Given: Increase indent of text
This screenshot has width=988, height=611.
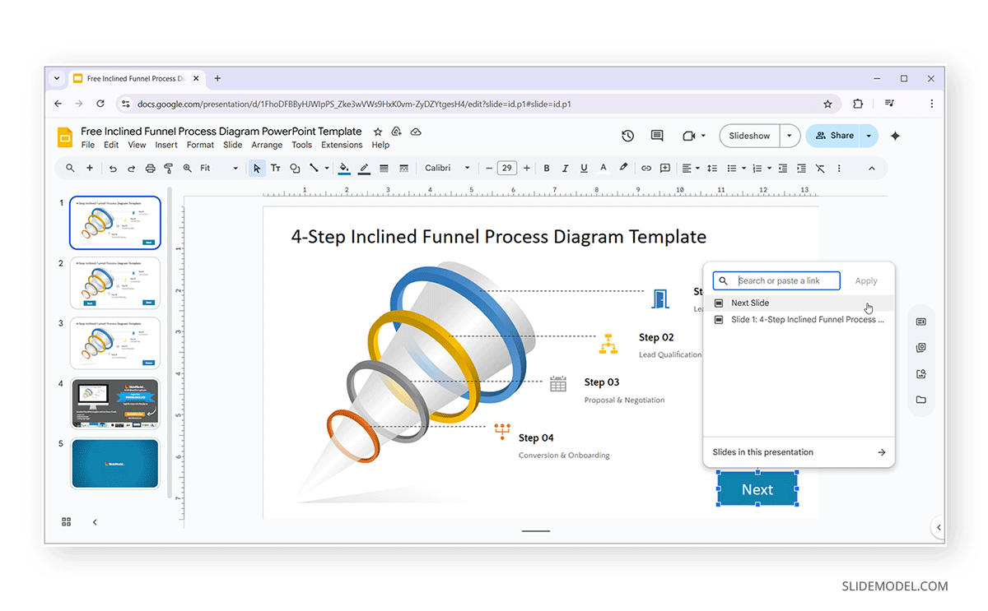Looking at the screenshot, I should (x=801, y=168).
